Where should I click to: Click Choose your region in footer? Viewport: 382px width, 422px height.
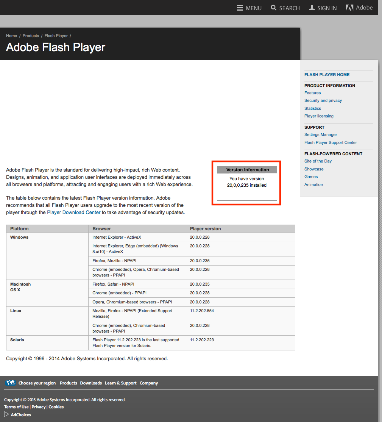[x=37, y=383]
